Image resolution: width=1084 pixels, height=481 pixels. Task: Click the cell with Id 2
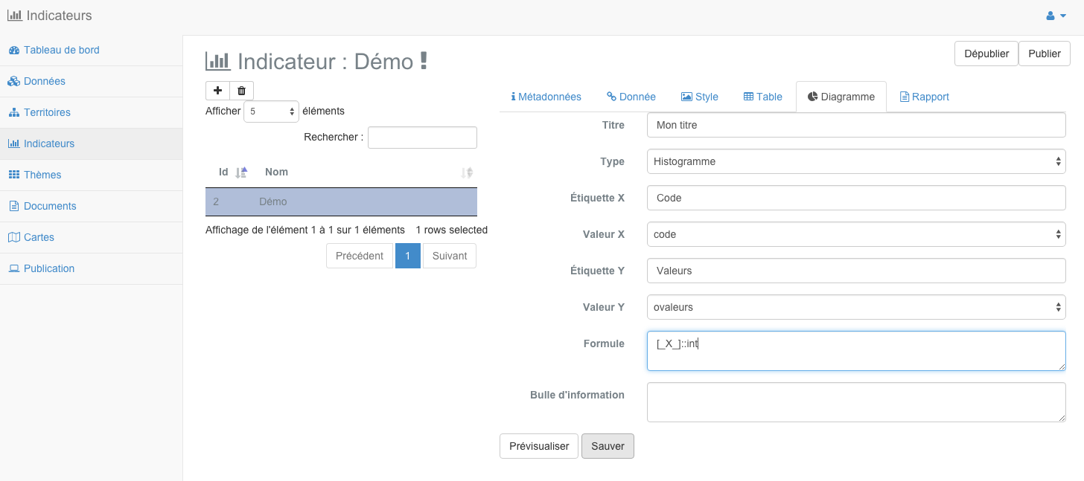tap(216, 201)
